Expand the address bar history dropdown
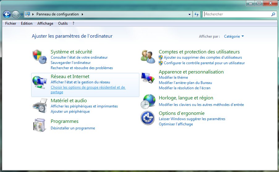279x172 pixels. click(189, 14)
